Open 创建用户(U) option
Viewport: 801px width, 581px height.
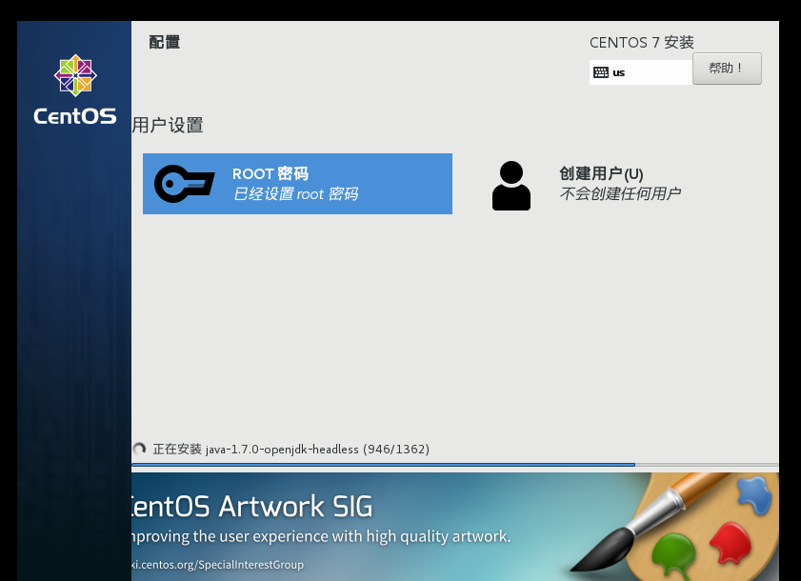click(620, 184)
